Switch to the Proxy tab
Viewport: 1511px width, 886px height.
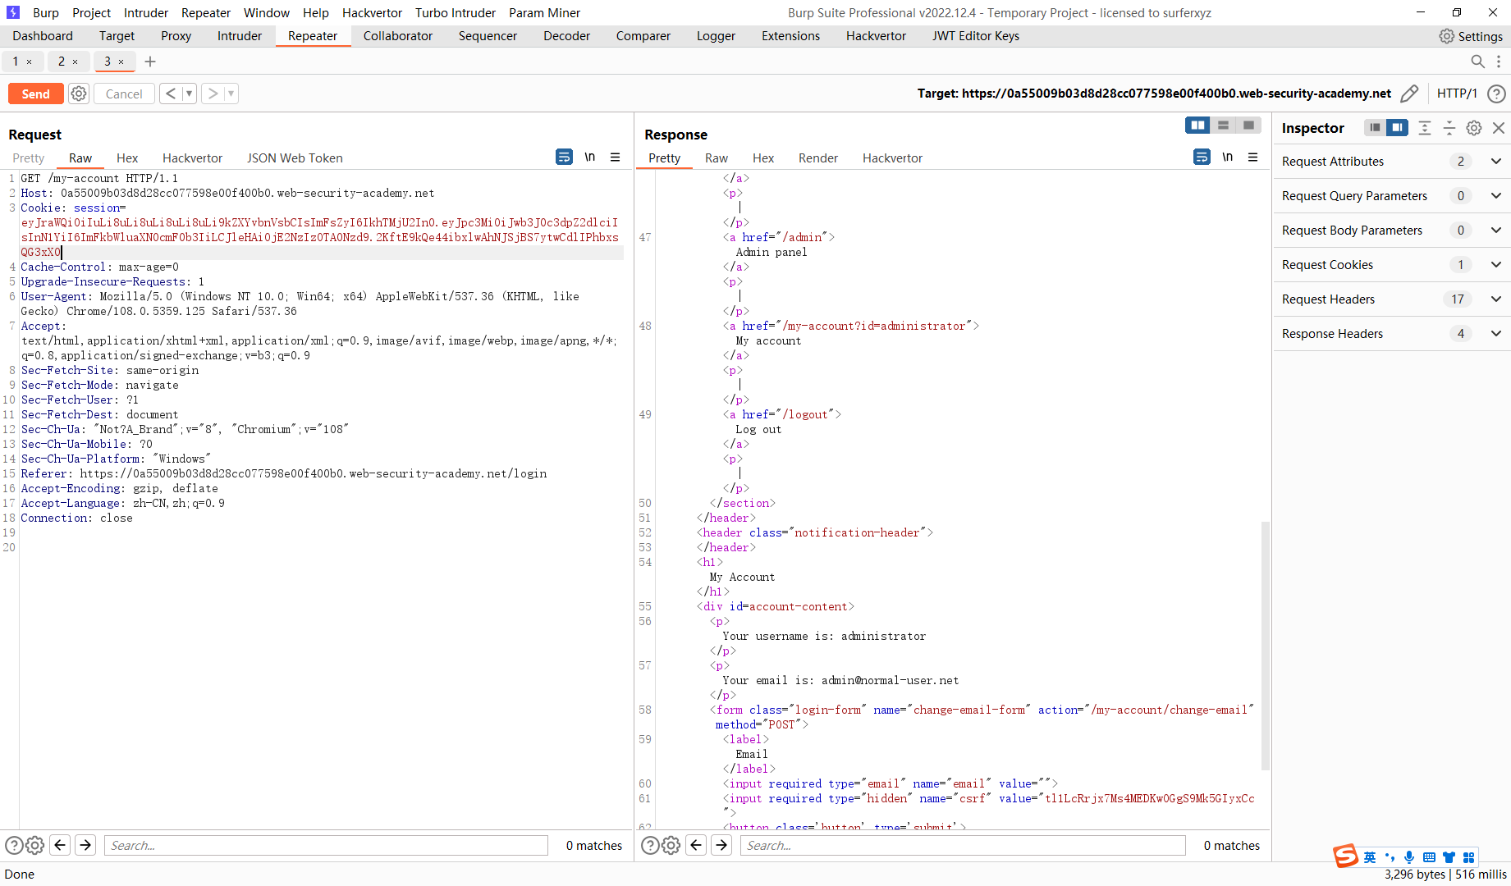coord(176,36)
